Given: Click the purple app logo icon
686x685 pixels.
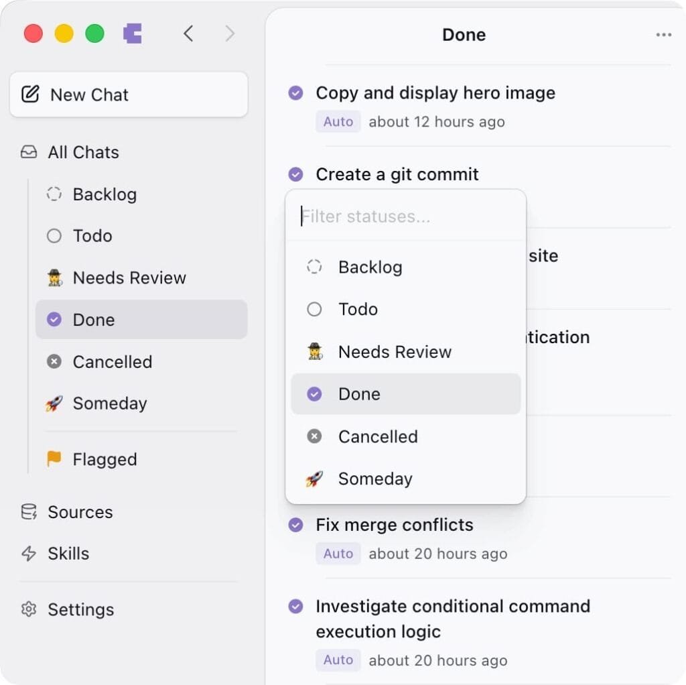Looking at the screenshot, I should click(133, 34).
